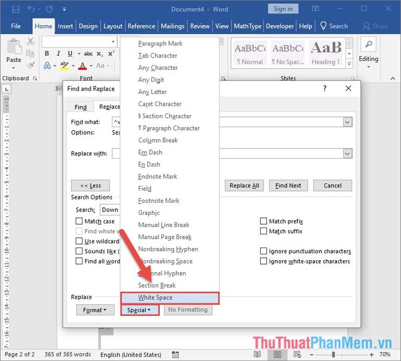Select the Heading 1 style thumbnail
The image size is (401, 361).
[x=325, y=53]
